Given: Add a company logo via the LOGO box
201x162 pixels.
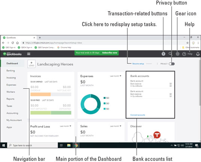Looking at the screenshot, I should click(x=32, y=64).
